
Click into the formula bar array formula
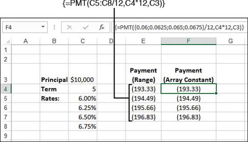pyautogui.click(x=179, y=27)
